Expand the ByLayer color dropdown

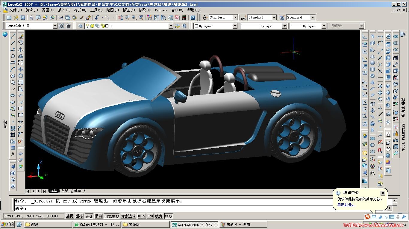(235, 26)
